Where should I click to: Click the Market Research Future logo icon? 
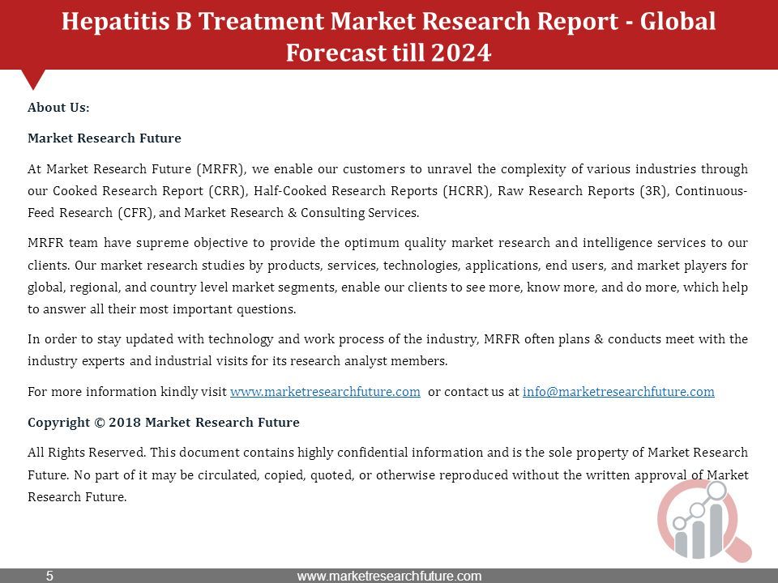(x=704, y=521)
